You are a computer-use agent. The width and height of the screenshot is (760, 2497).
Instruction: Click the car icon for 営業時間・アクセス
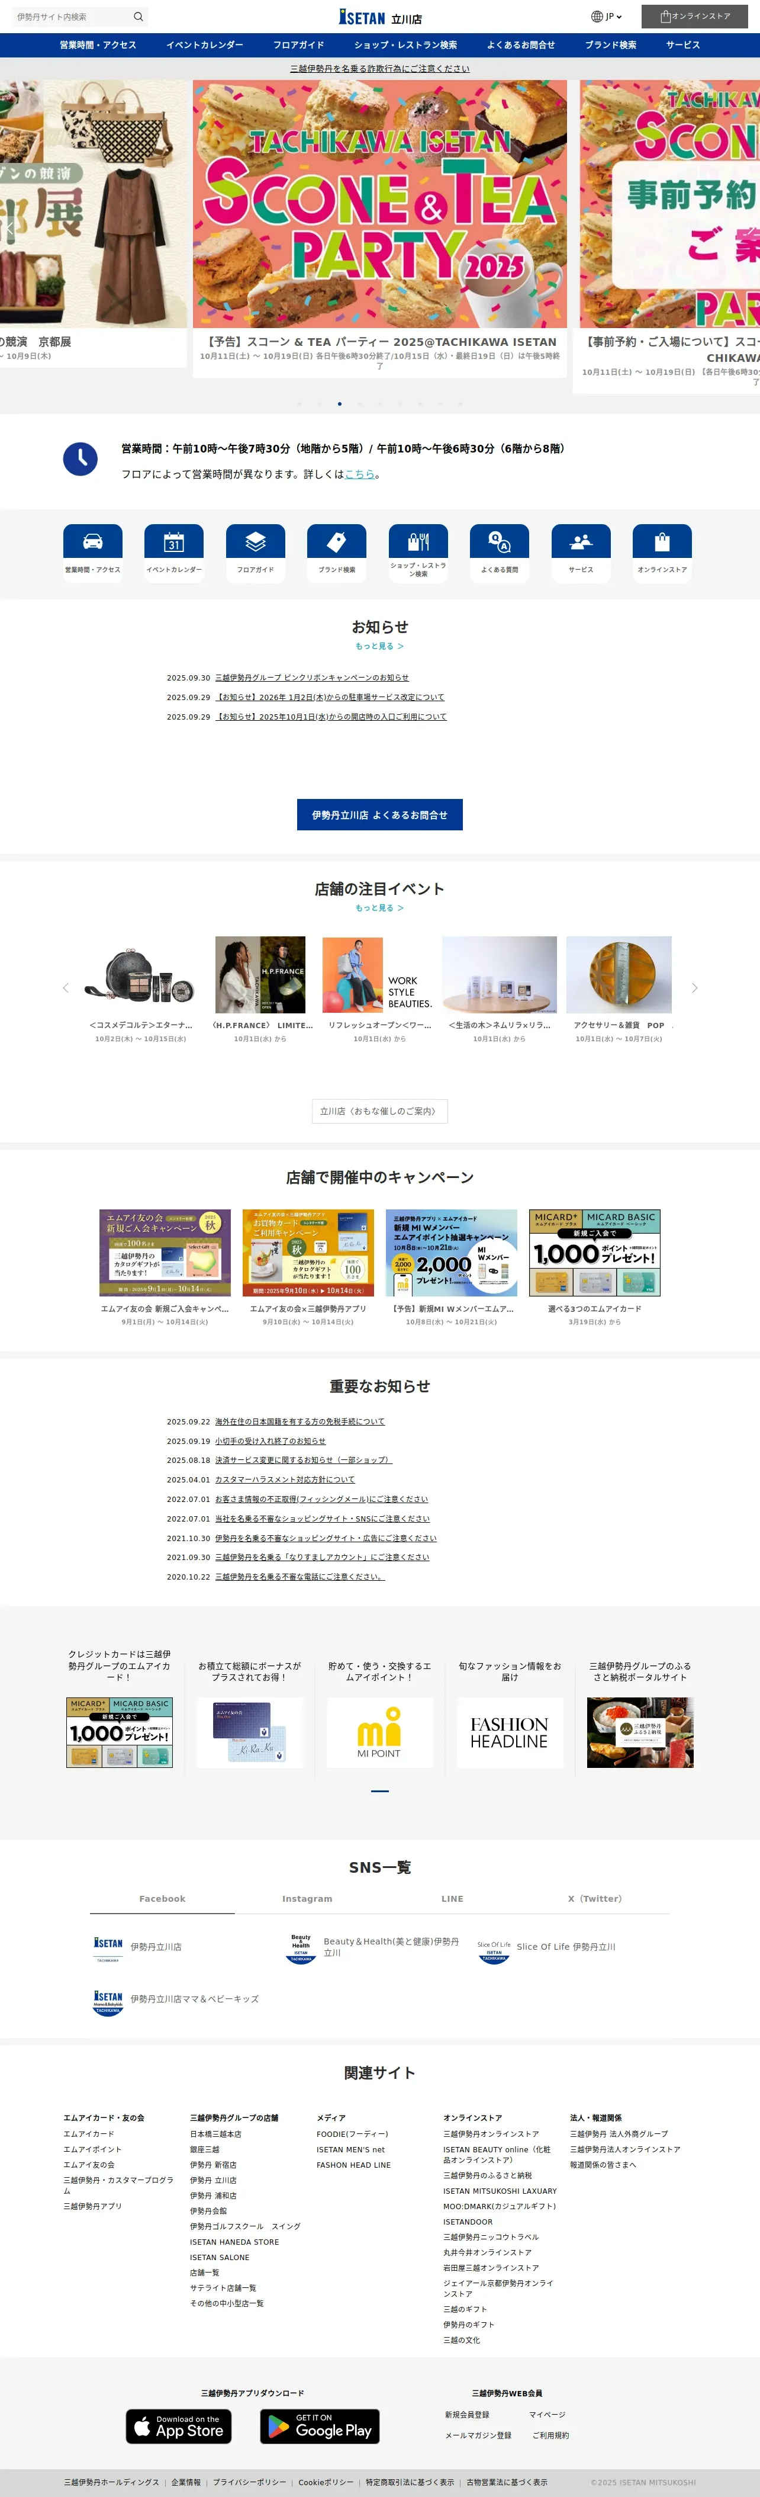[93, 541]
